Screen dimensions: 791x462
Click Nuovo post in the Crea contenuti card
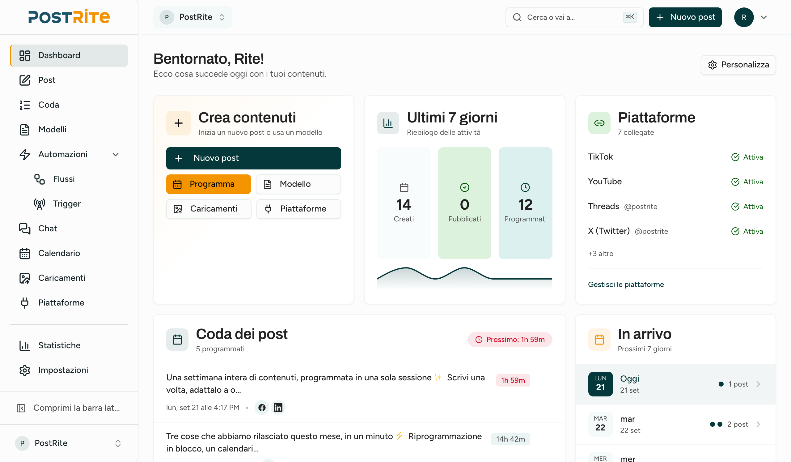click(x=254, y=158)
